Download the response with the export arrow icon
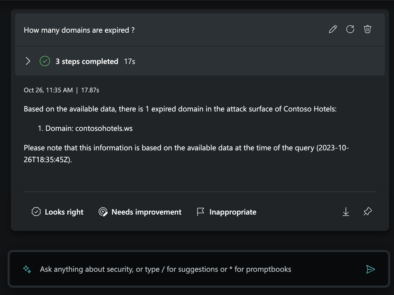Viewport: 394px width, 295px height. coord(346,212)
